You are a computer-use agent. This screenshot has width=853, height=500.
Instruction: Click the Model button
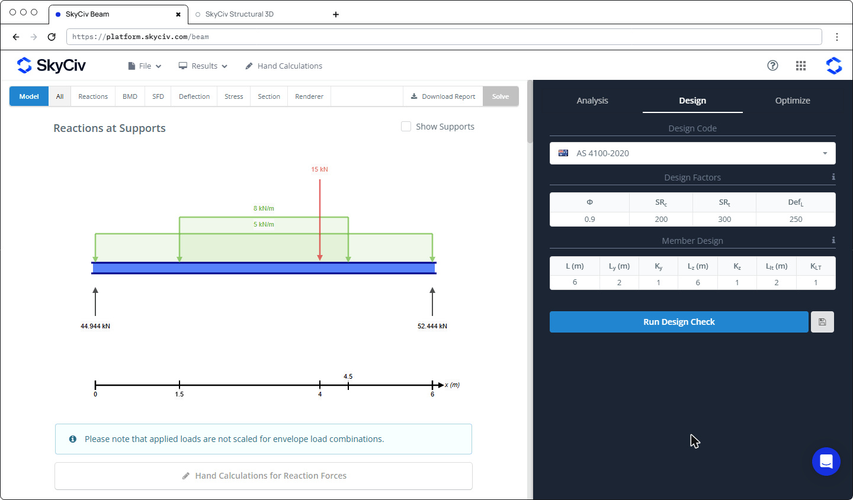pos(29,96)
